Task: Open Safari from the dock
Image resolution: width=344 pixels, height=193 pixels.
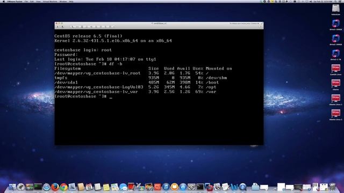Action: click(x=46, y=187)
